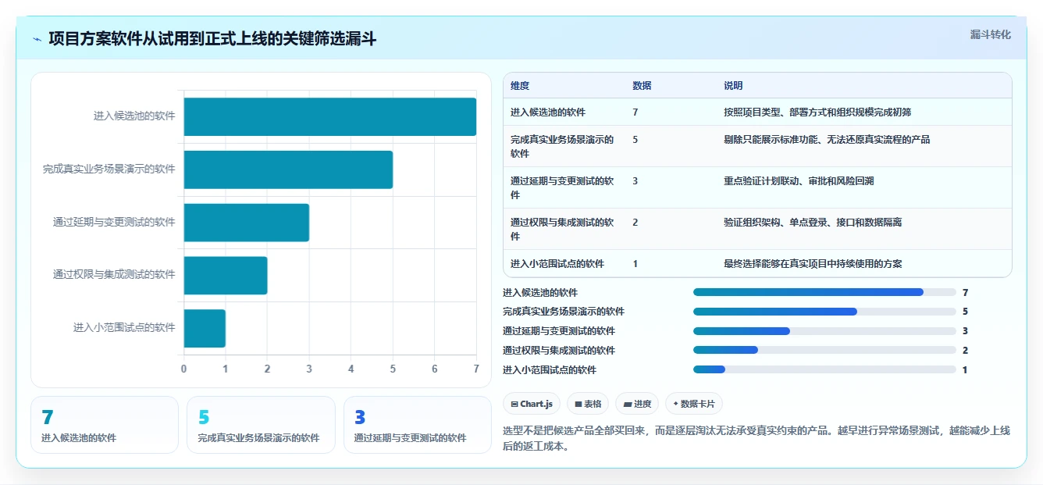1043x485 pixels.
Task: Click the progress bar showing value 3
Action: click(x=824, y=331)
